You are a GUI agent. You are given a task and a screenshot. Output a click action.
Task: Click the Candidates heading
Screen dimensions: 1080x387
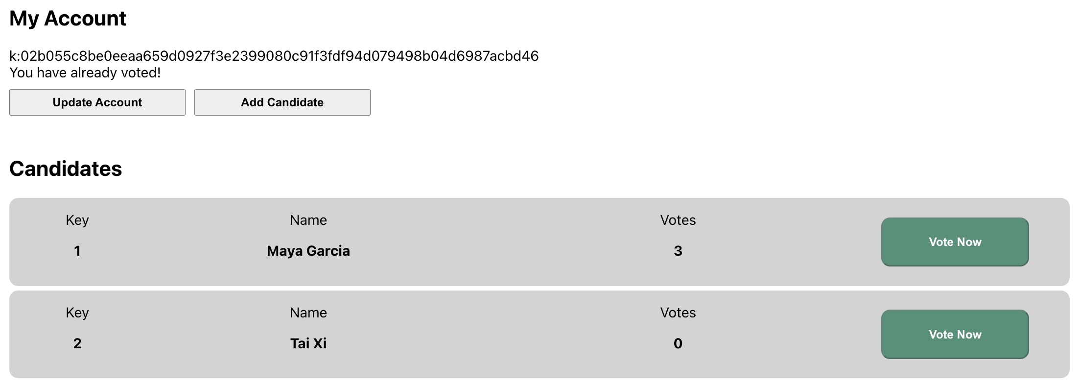click(66, 169)
